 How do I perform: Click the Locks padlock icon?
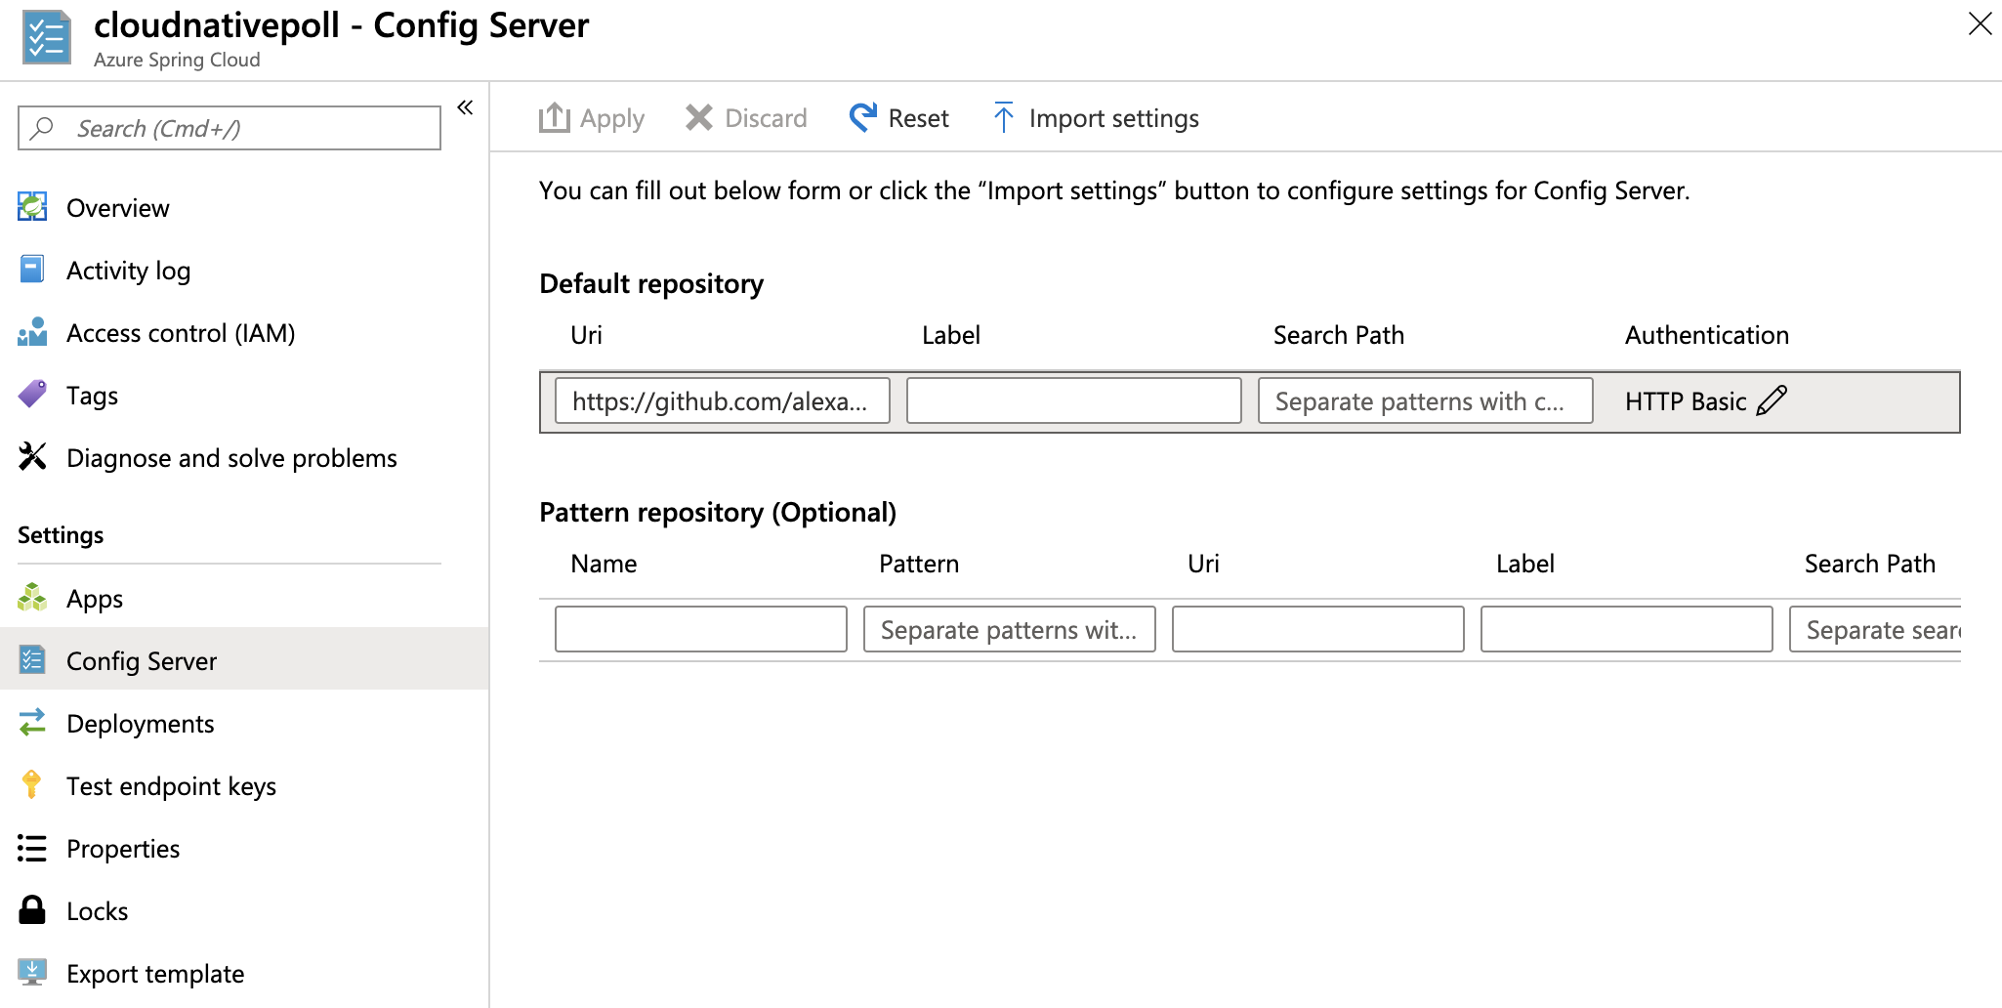(x=32, y=910)
